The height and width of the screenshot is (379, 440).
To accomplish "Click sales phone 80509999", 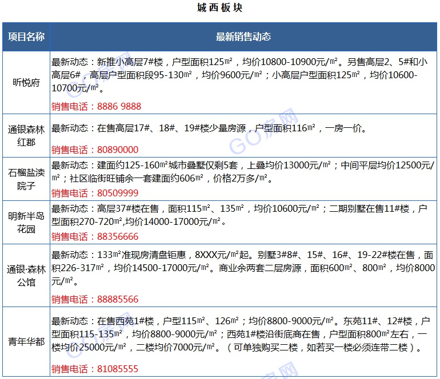I will [x=118, y=193].
